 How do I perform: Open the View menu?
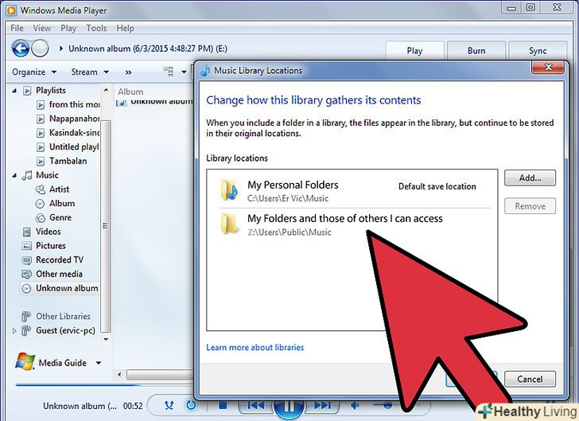point(41,28)
